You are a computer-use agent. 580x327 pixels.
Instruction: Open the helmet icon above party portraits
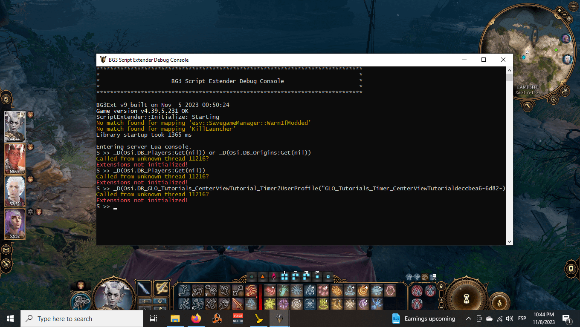coord(6,99)
